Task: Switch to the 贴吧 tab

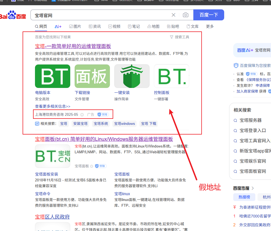Action: pos(173,26)
